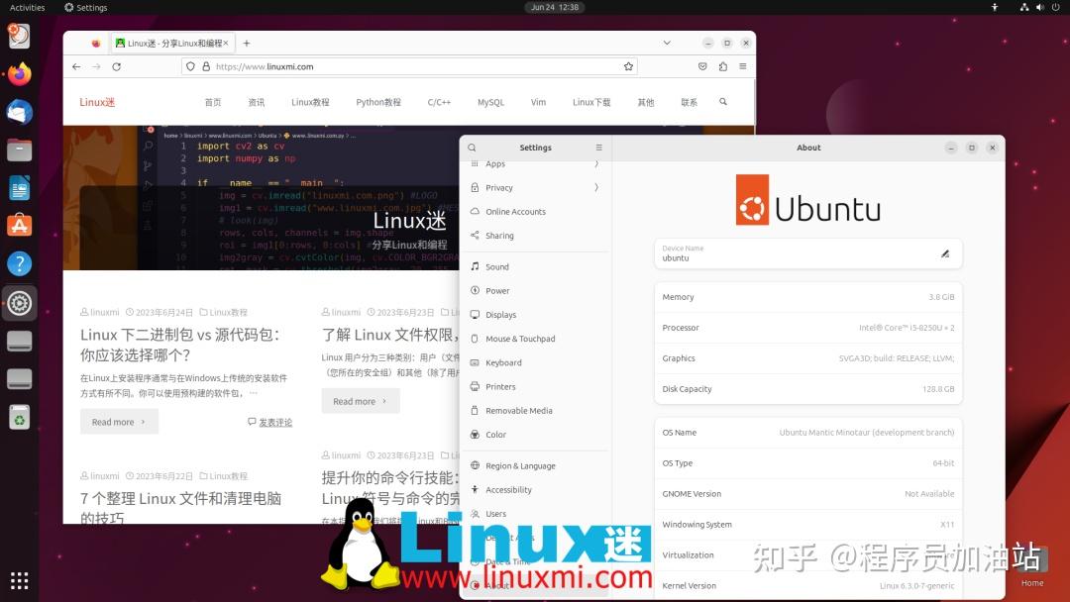Expand the Apps settings section

click(x=495, y=163)
